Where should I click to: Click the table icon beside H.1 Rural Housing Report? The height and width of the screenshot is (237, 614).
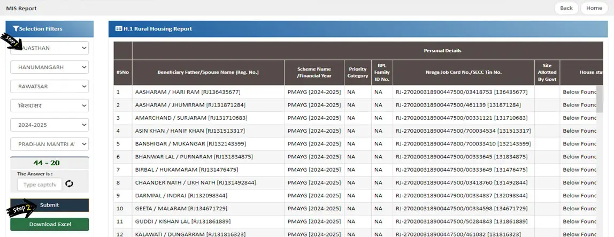tap(119, 29)
